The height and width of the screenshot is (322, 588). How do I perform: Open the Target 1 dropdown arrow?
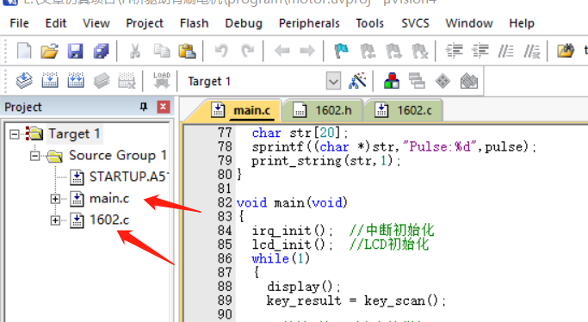click(333, 81)
